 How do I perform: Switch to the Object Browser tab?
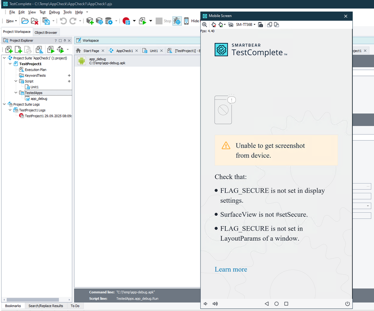point(46,33)
